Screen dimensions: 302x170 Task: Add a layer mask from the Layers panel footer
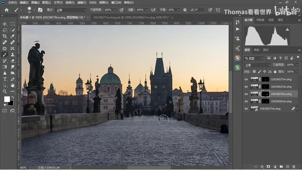(268, 166)
